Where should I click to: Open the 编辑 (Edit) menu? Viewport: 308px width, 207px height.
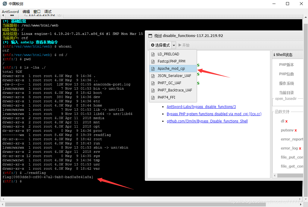click(x=26, y=11)
